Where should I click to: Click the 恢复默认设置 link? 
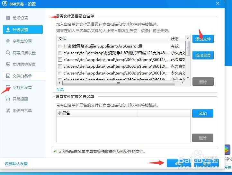(16, 164)
